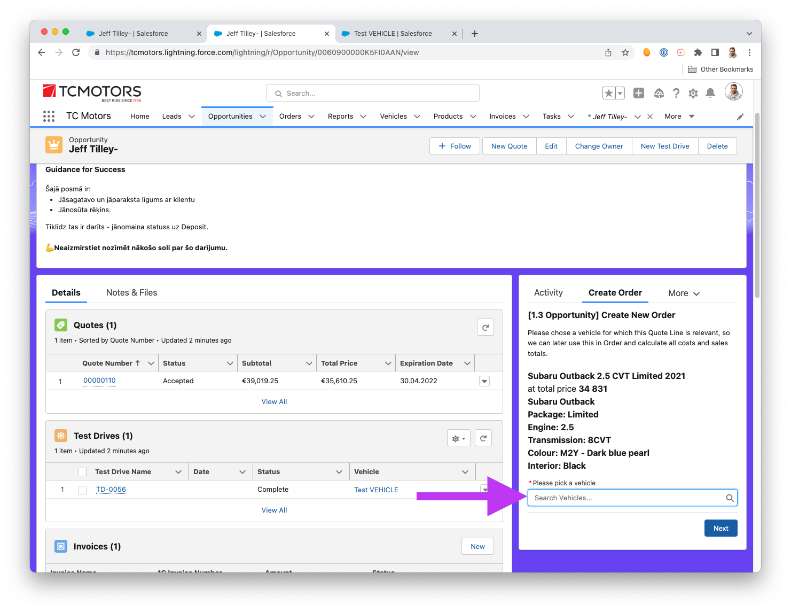Expand the Reports nav dropdown
791x612 pixels.
tap(363, 117)
